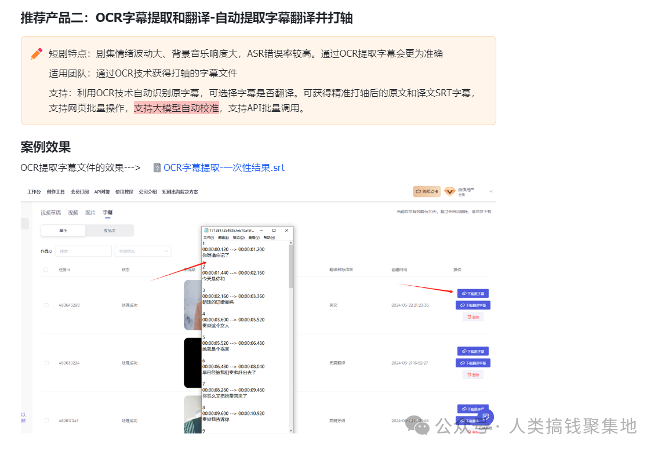Expand the 微信用户 account dropdown chevron
Screen dimensions: 658x452
[x=490, y=191]
